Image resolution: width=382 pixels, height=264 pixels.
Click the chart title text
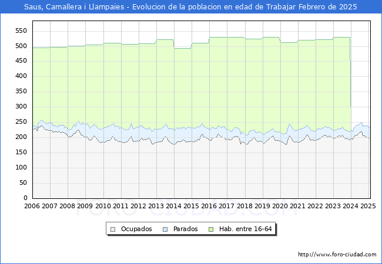coord(190,7)
